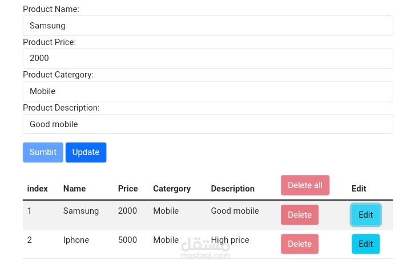Click the Good mobile description cell

(x=235, y=211)
